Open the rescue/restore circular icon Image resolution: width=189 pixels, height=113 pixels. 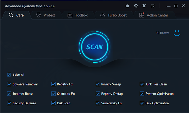(x=136, y=6)
